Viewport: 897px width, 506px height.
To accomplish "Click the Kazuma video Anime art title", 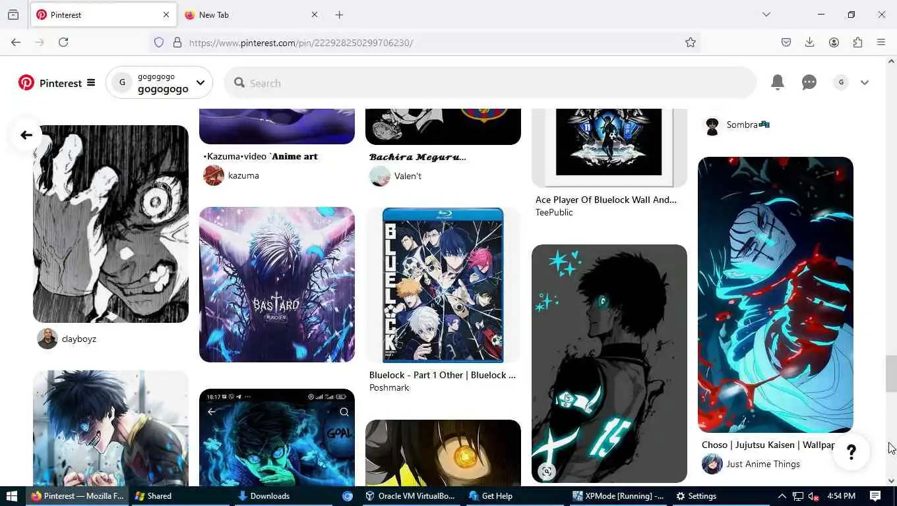I will pyautogui.click(x=261, y=156).
